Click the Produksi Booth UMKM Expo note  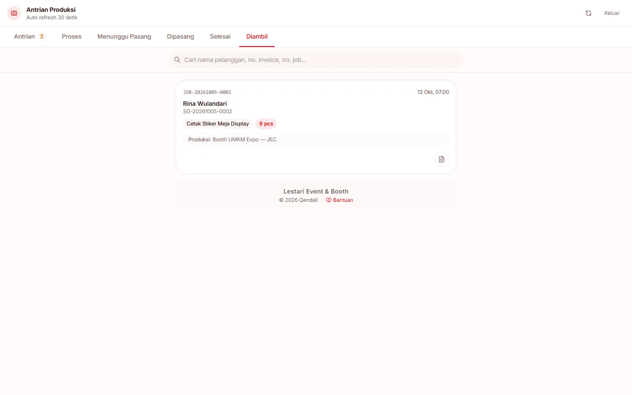click(316, 140)
